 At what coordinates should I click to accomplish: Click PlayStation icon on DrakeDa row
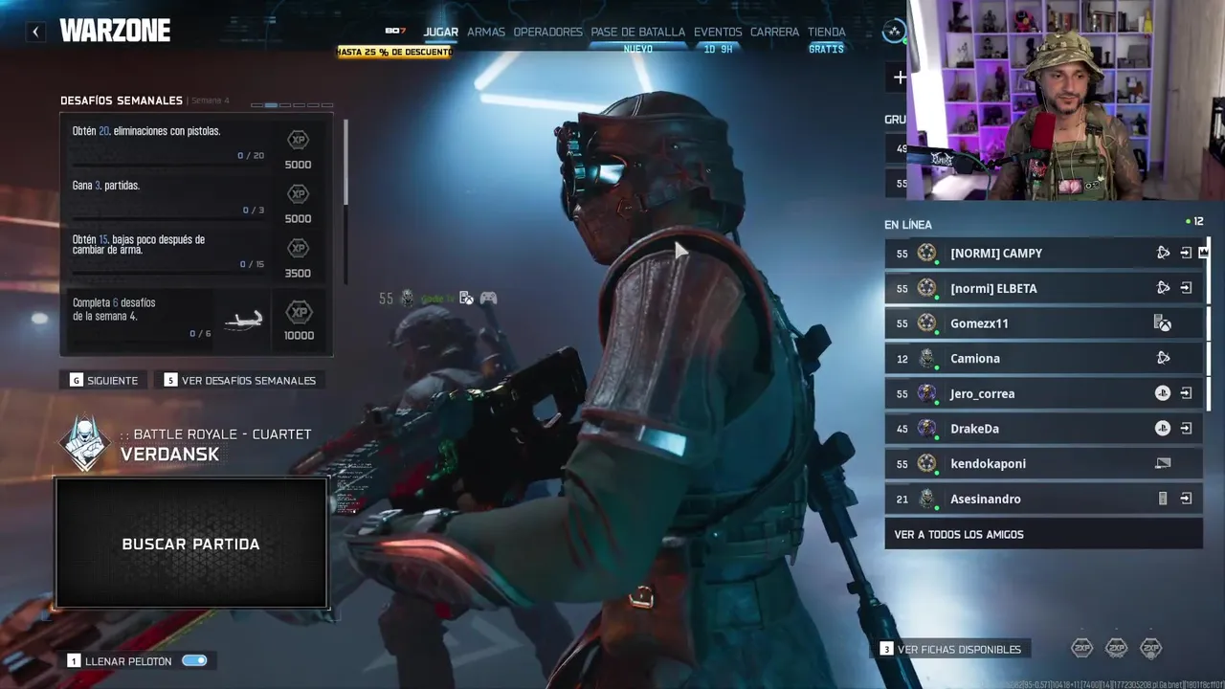click(x=1163, y=429)
